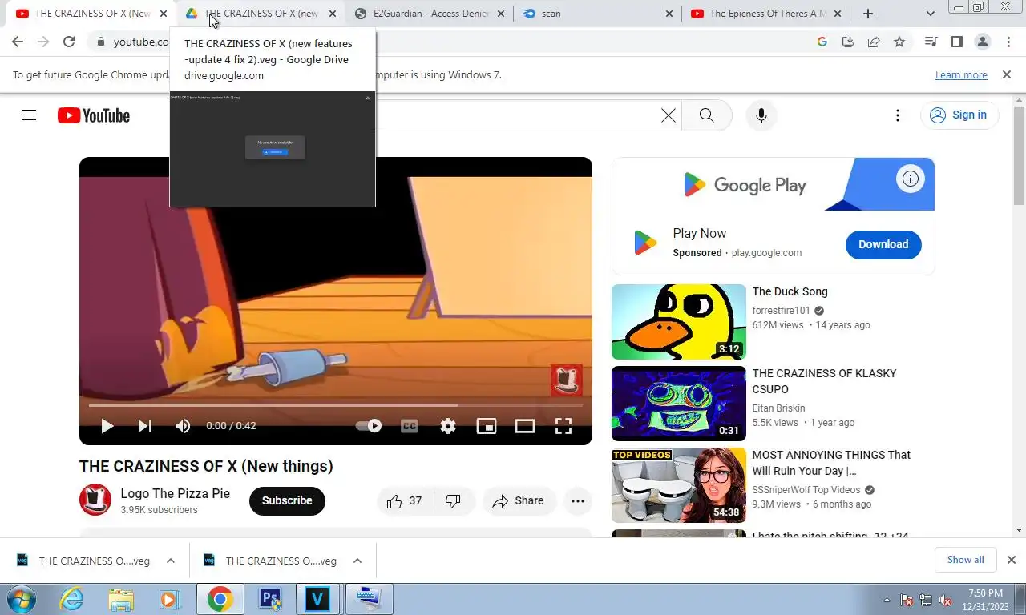Clear the YouTube search box
The width and height of the screenshot is (1026, 615).
(x=668, y=115)
